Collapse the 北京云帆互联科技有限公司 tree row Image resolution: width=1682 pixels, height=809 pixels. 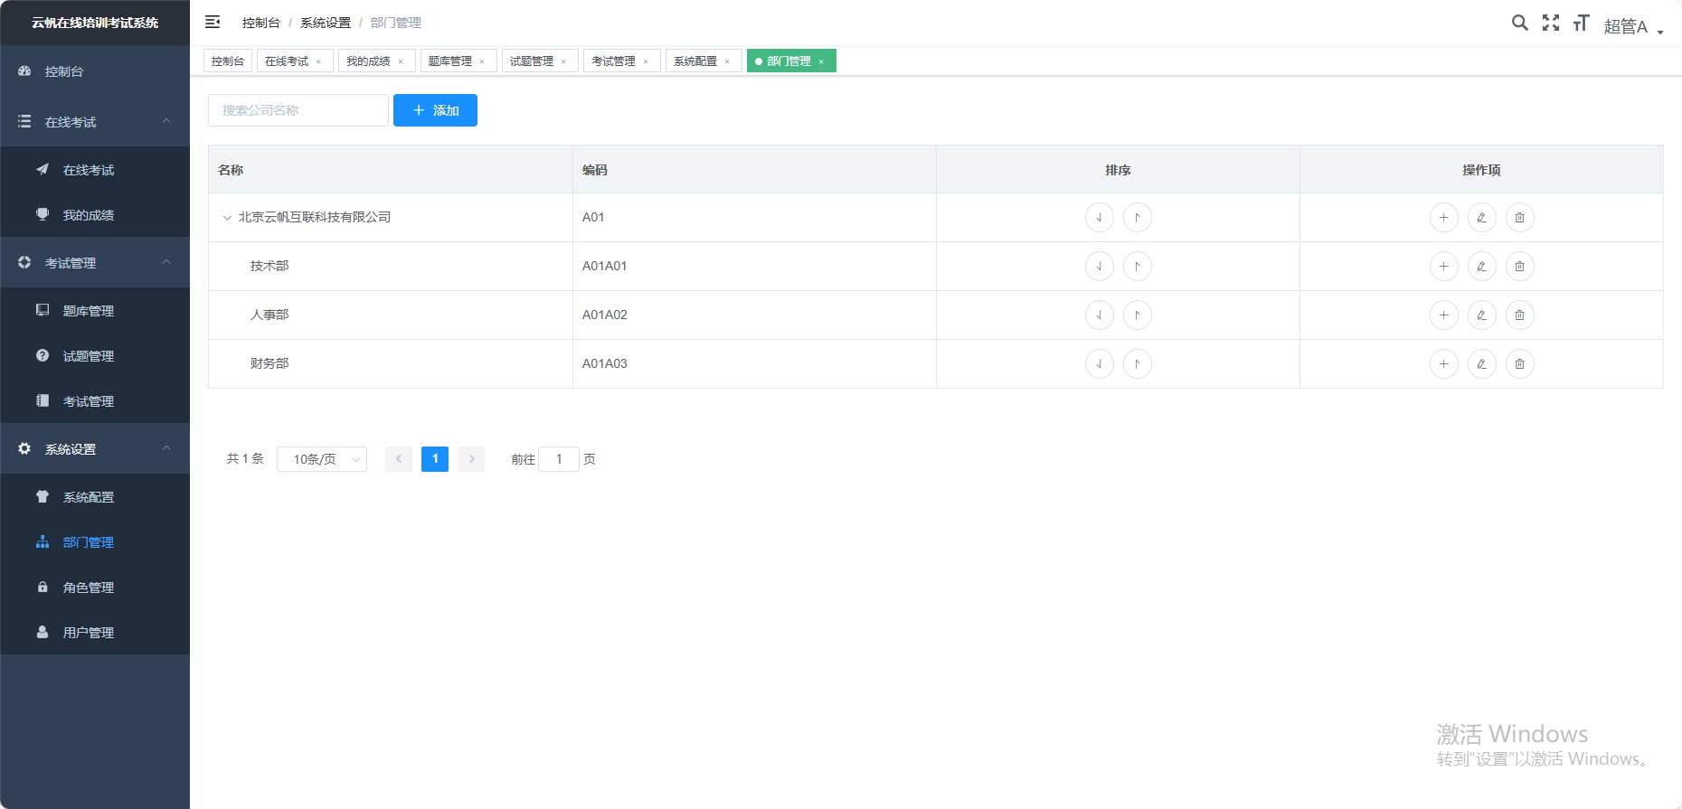click(x=227, y=218)
